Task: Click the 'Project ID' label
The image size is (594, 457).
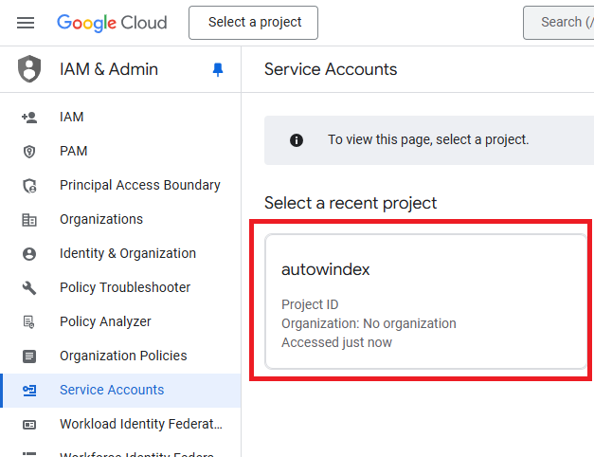Action: pyautogui.click(x=310, y=304)
